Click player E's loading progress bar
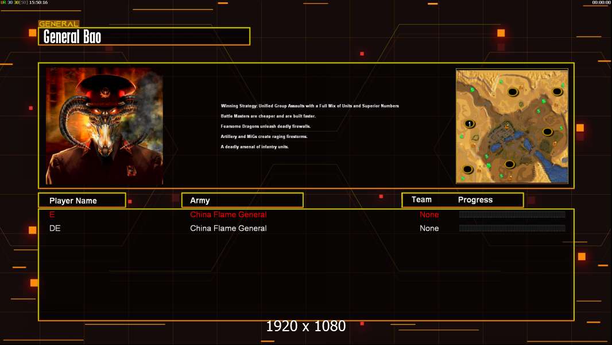612x345 pixels. point(512,214)
